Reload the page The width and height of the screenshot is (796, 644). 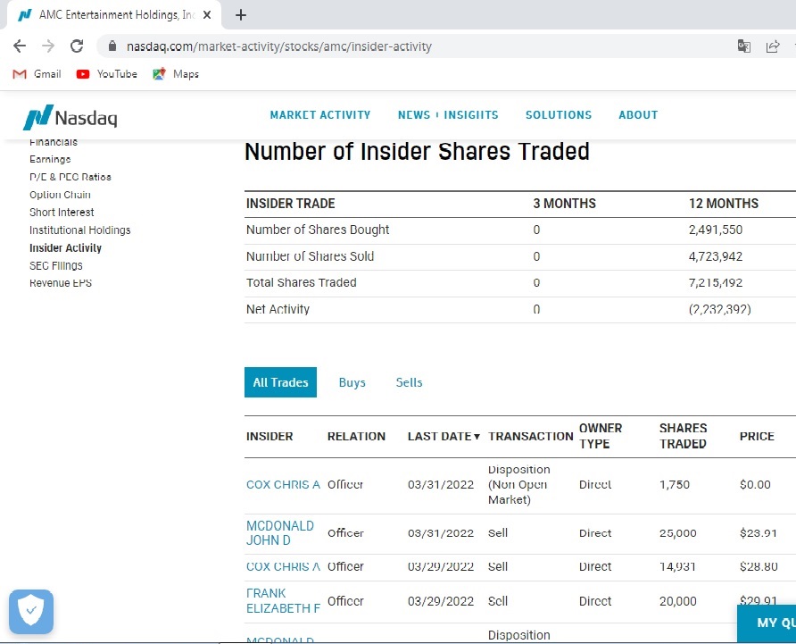click(x=77, y=46)
